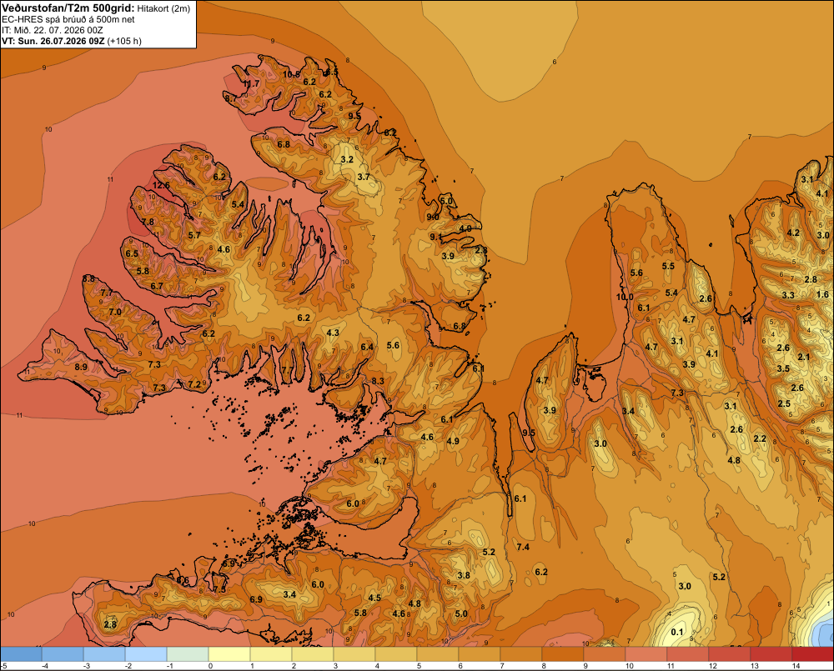
Task: Click the 10.0 temperature label by fjord
Action: click(625, 297)
